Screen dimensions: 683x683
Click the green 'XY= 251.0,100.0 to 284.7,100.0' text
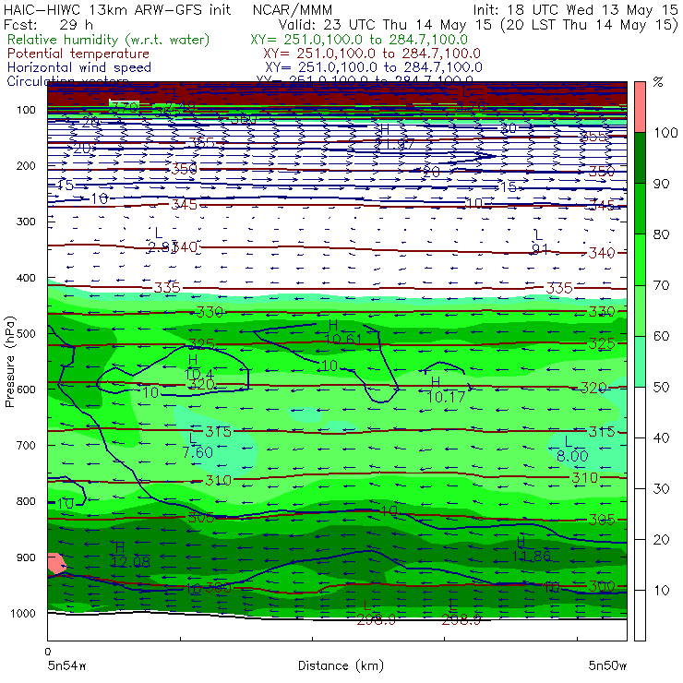[359, 40]
